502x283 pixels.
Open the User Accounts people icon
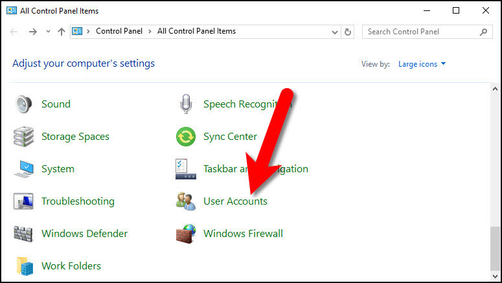[x=186, y=201]
